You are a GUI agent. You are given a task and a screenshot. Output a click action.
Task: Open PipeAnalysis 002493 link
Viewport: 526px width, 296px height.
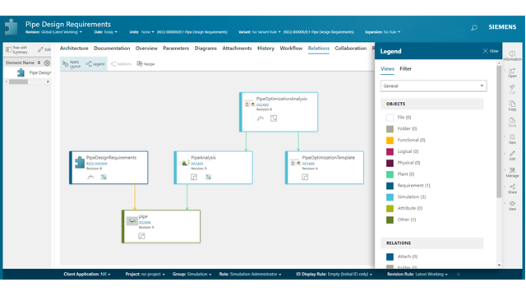point(197,164)
